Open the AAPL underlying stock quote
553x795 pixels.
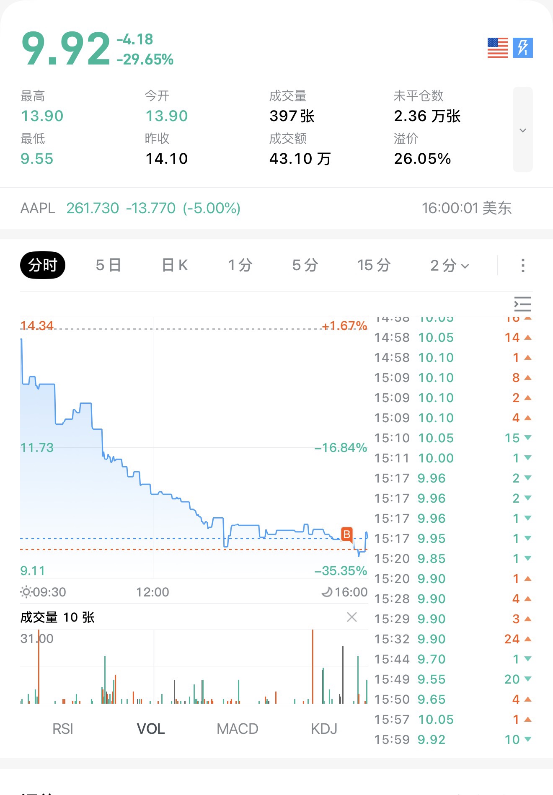click(130, 208)
